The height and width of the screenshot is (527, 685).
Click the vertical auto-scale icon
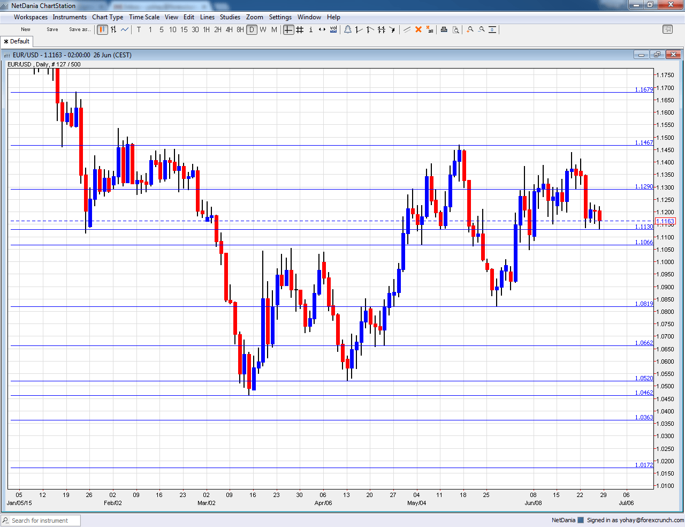[492, 29]
